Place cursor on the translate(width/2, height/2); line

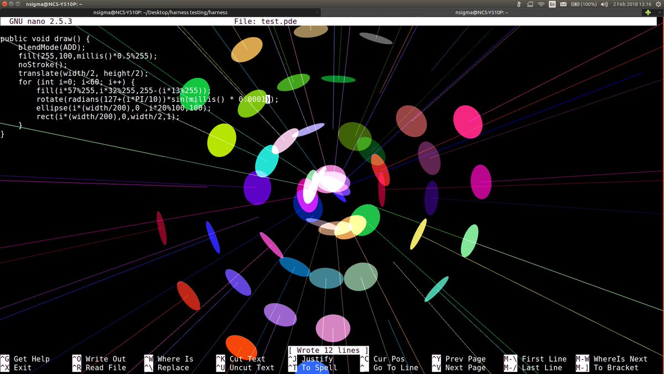click(84, 73)
